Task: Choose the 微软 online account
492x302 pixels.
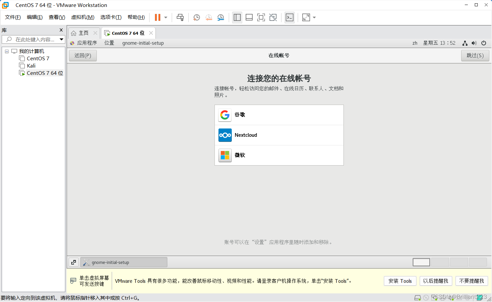Action: pyautogui.click(x=279, y=155)
